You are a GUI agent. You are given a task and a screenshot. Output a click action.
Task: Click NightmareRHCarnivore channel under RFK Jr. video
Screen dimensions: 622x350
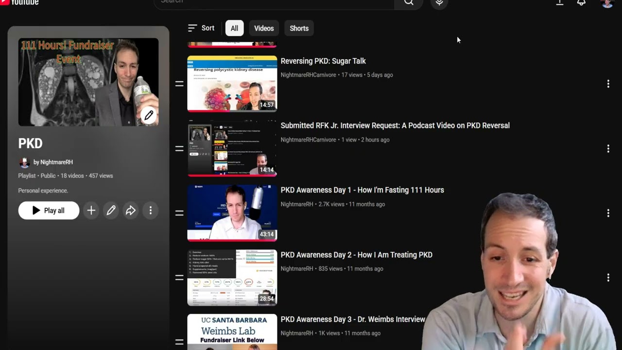pyautogui.click(x=309, y=140)
